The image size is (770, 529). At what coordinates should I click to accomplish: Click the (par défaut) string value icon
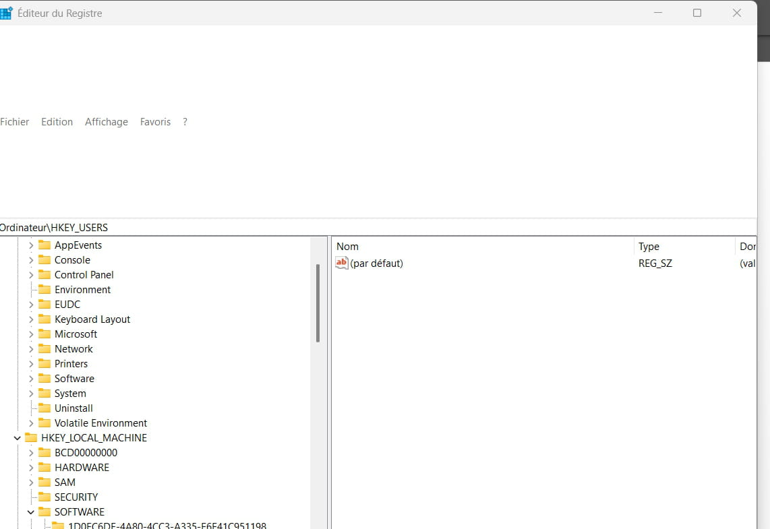pyautogui.click(x=342, y=263)
